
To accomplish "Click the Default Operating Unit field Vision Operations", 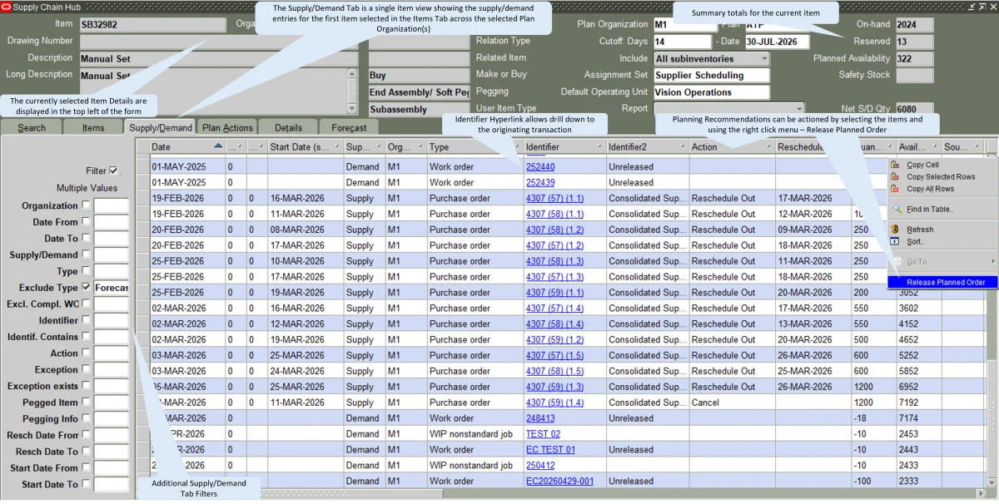I will pyautogui.click(x=711, y=92).
